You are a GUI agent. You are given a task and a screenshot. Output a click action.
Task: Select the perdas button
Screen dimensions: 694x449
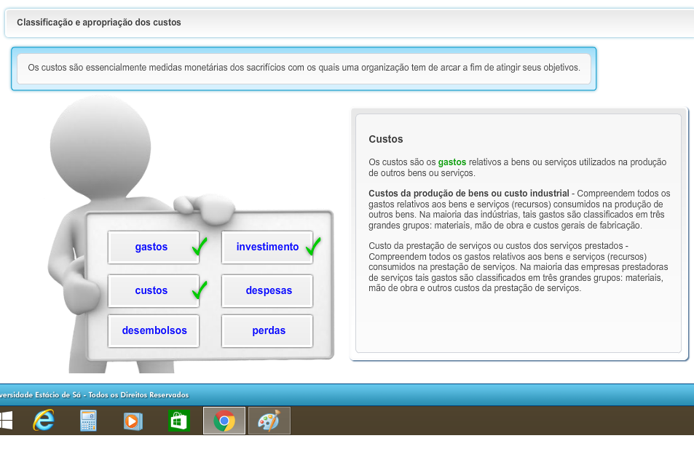[x=267, y=330]
